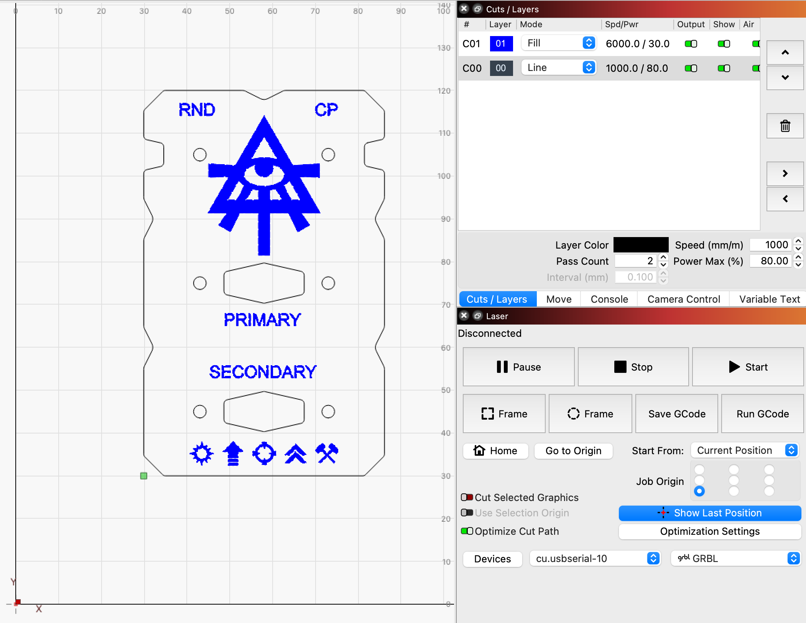Delete layer using trash icon

pos(785,126)
